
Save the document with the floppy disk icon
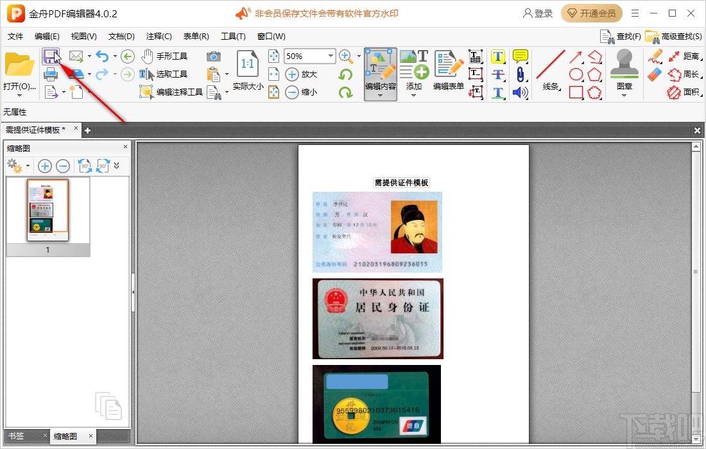[x=51, y=56]
